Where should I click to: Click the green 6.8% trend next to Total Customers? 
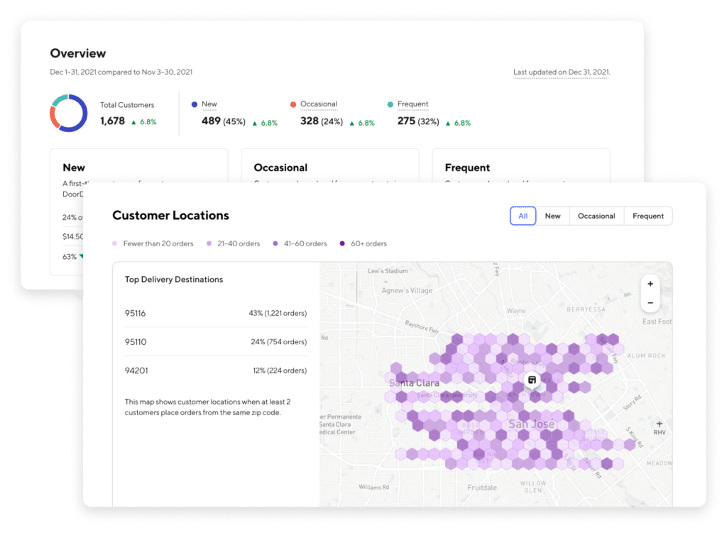coord(144,122)
